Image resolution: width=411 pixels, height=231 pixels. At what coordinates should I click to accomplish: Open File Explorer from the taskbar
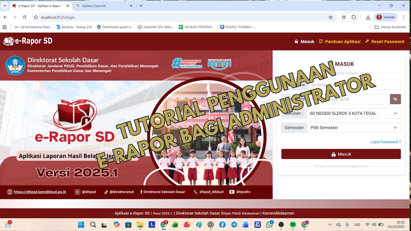(140, 225)
